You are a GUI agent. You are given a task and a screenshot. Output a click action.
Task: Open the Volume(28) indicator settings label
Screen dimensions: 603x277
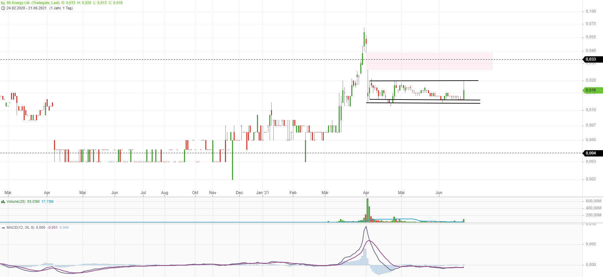tap(16, 201)
